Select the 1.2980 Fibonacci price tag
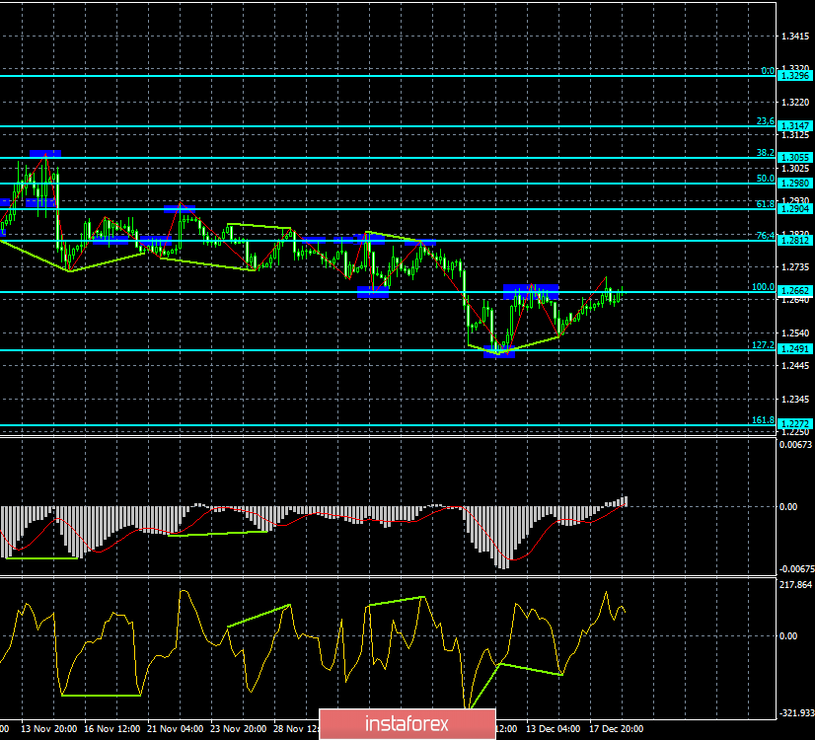Viewport: 815px width, 740px height. pyautogui.click(x=794, y=184)
